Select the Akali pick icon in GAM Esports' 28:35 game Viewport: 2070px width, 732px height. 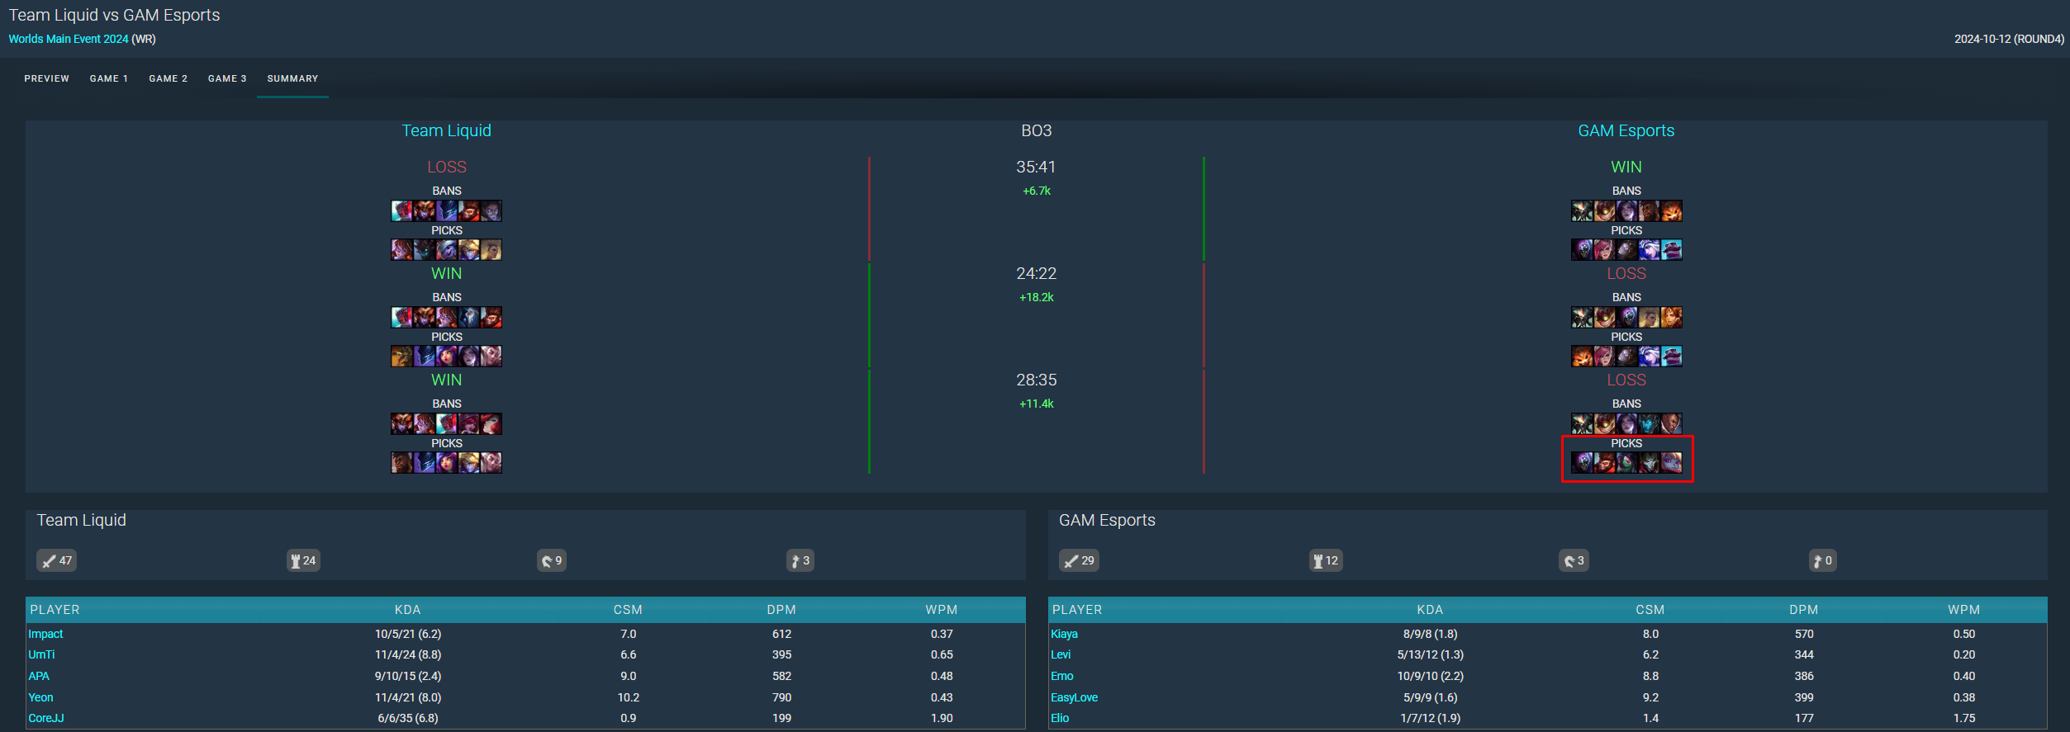coord(1627,462)
